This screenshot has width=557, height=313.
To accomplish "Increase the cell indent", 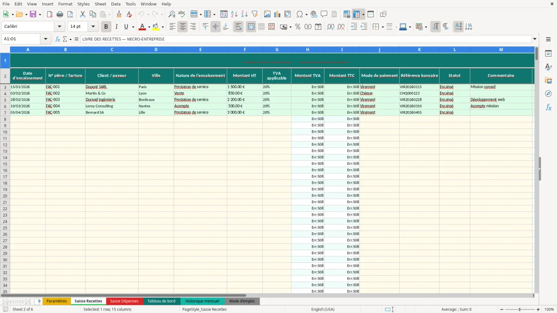I will coord(354,27).
